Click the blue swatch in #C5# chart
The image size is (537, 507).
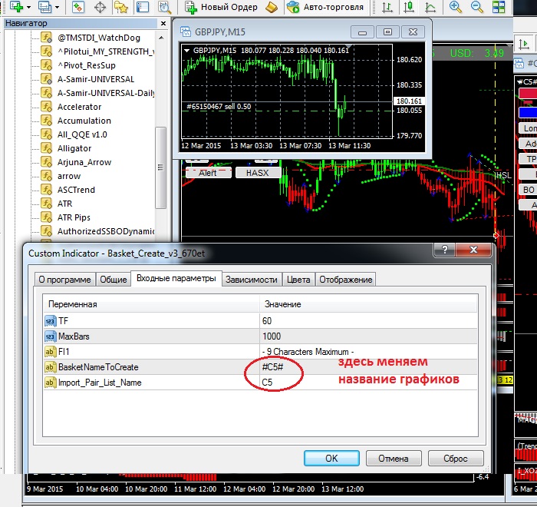tap(528, 112)
